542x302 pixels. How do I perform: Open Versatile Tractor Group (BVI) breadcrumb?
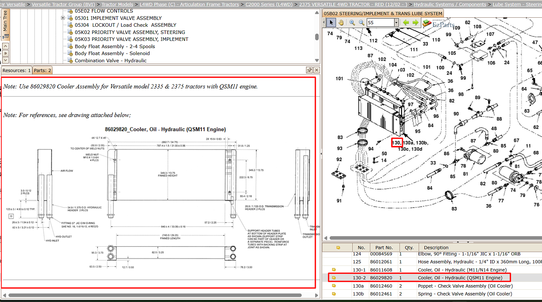pos(63,4)
